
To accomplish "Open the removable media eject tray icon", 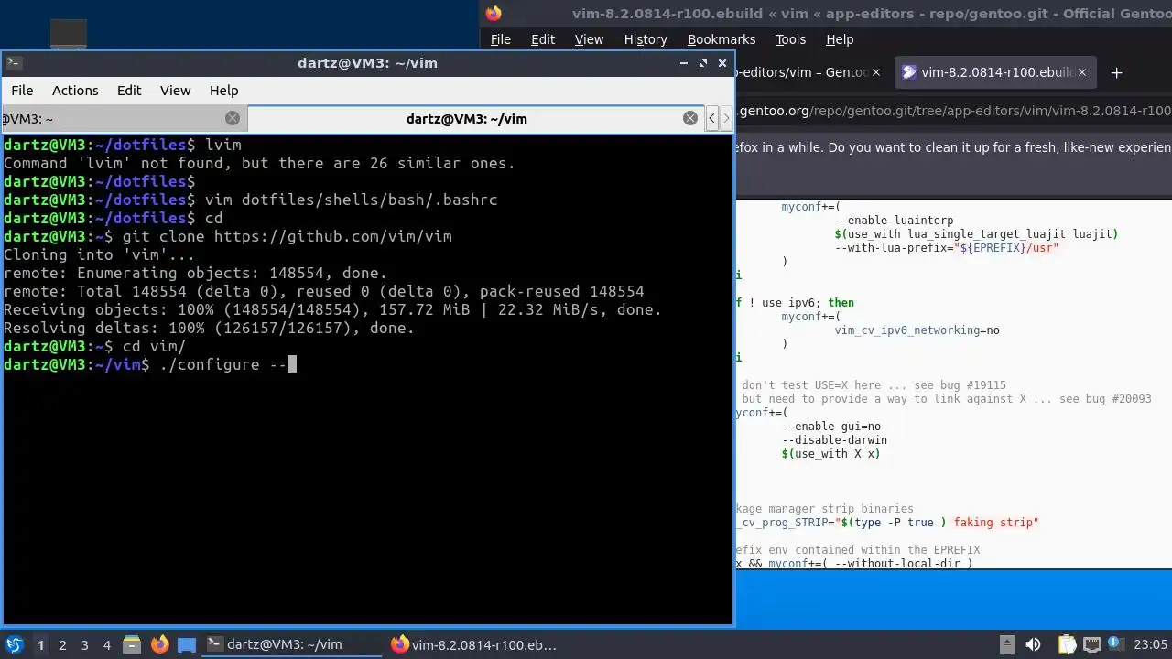I will tap(1006, 644).
